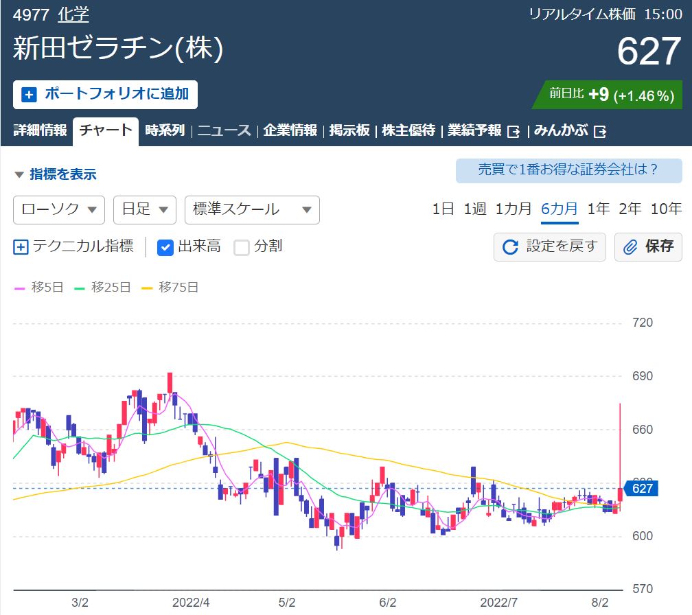Open the 掲示板 tab
This screenshot has height=615, width=692.
[349, 130]
